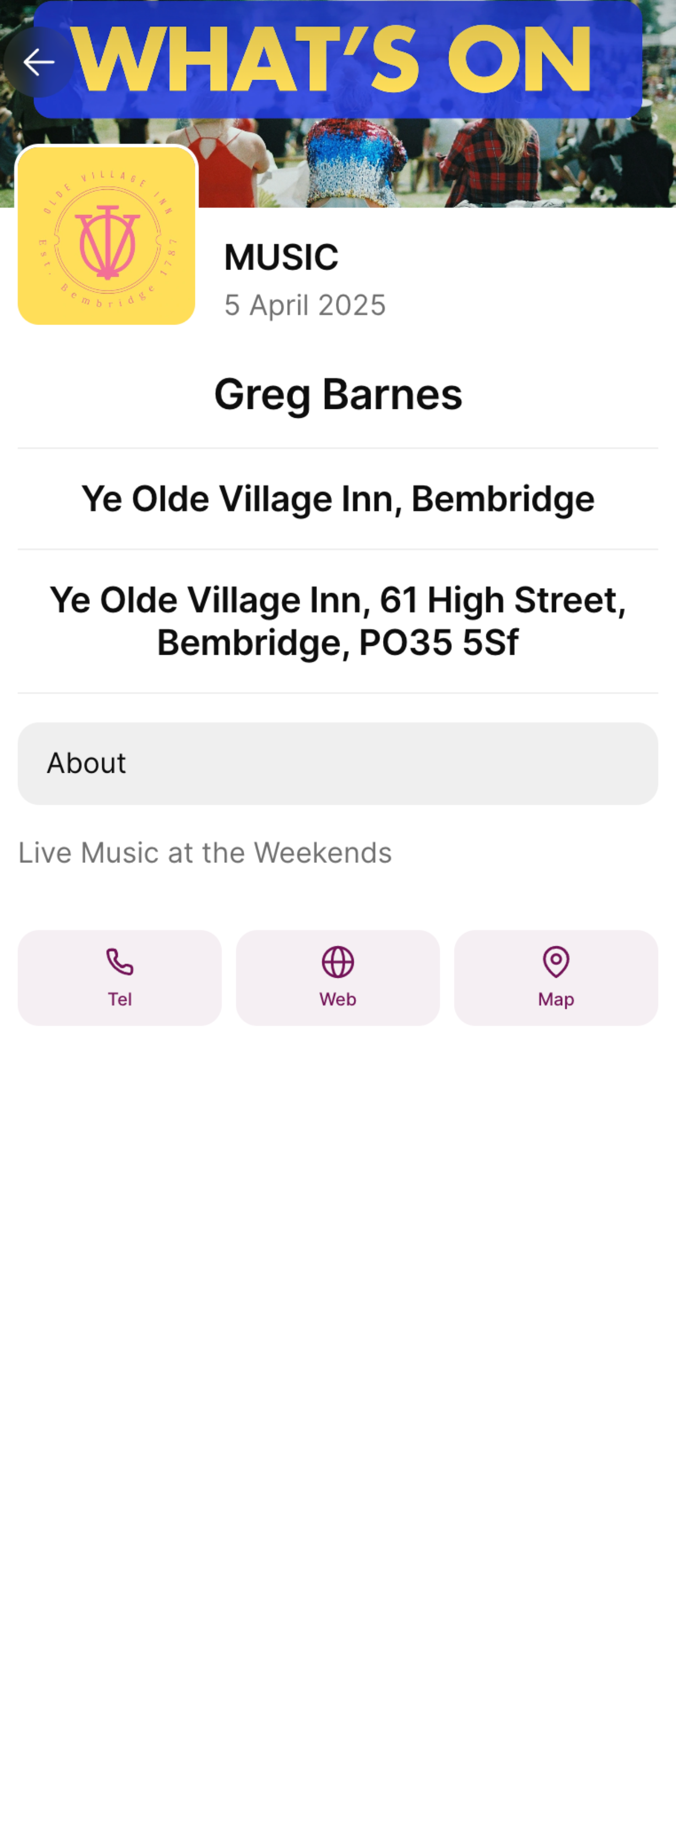
Task: Open the Ye Olde Village Inn, Bembridge venue
Action: click(x=337, y=499)
